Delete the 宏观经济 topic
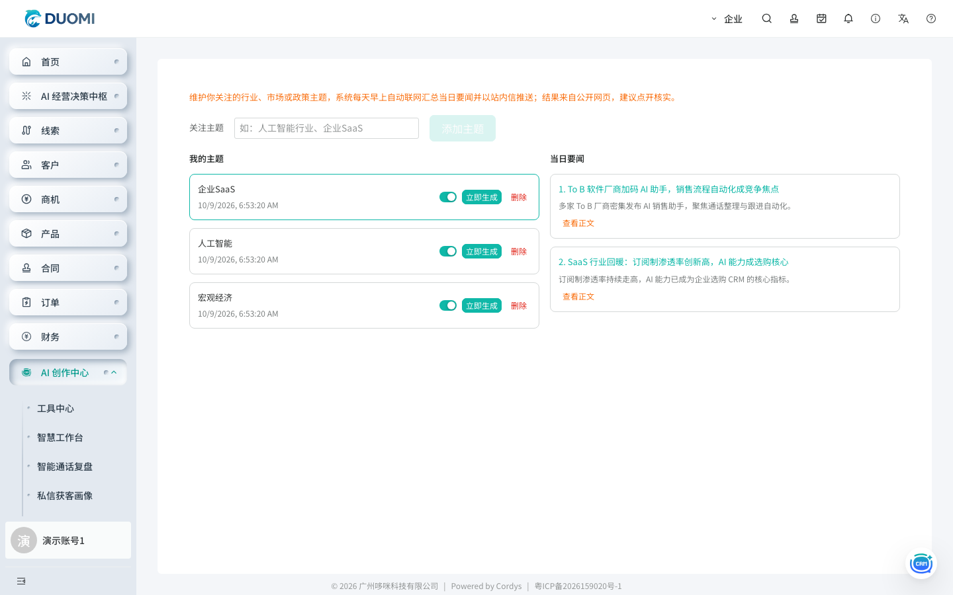The width and height of the screenshot is (953, 595). click(519, 305)
